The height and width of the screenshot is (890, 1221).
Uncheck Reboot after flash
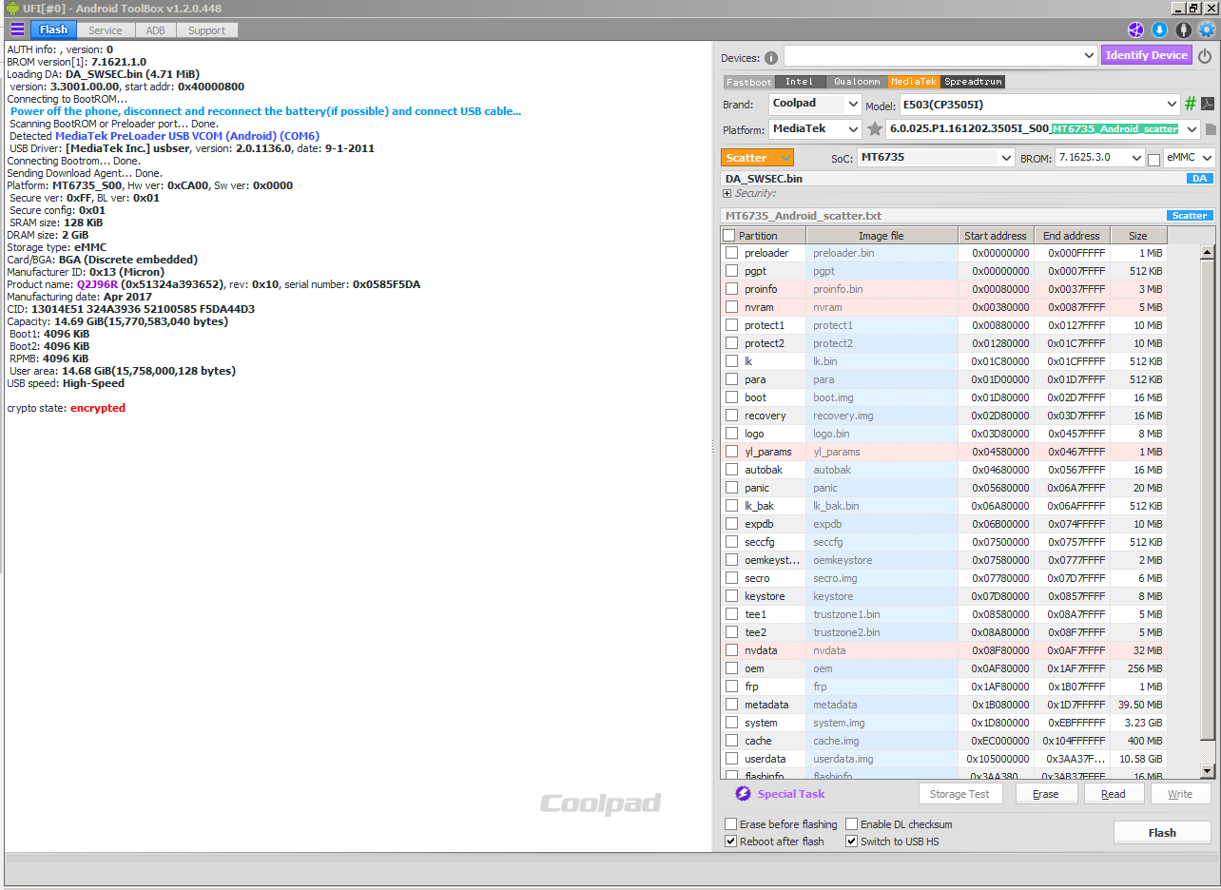(x=730, y=842)
